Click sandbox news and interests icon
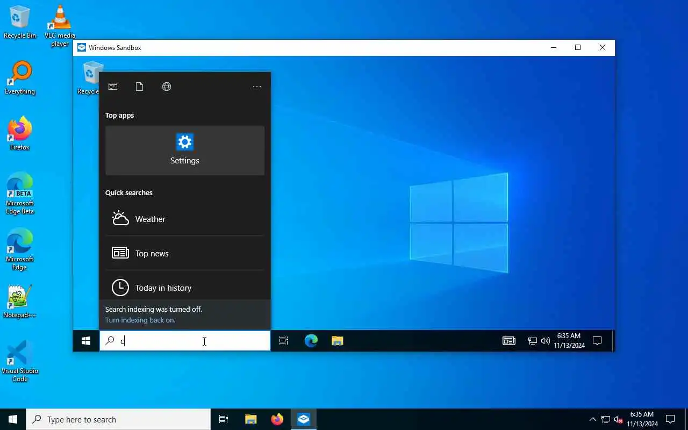This screenshot has width=688, height=430. pyautogui.click(x=509, y=341)
